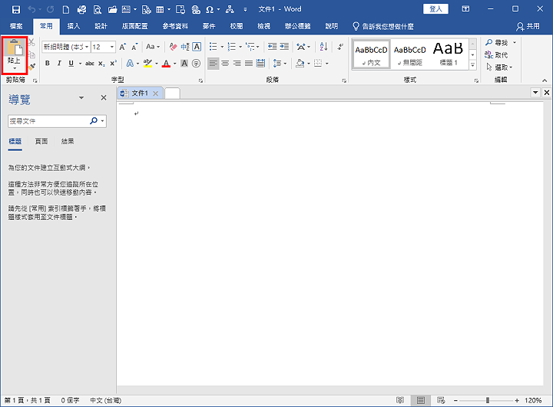Screen dimensions: 553x407
Task: Center align text
Action: point(225,64)
